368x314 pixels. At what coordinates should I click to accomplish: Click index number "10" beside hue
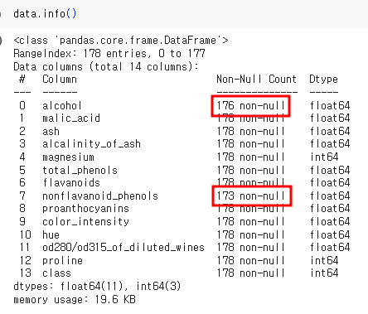(x=25, y=234)
